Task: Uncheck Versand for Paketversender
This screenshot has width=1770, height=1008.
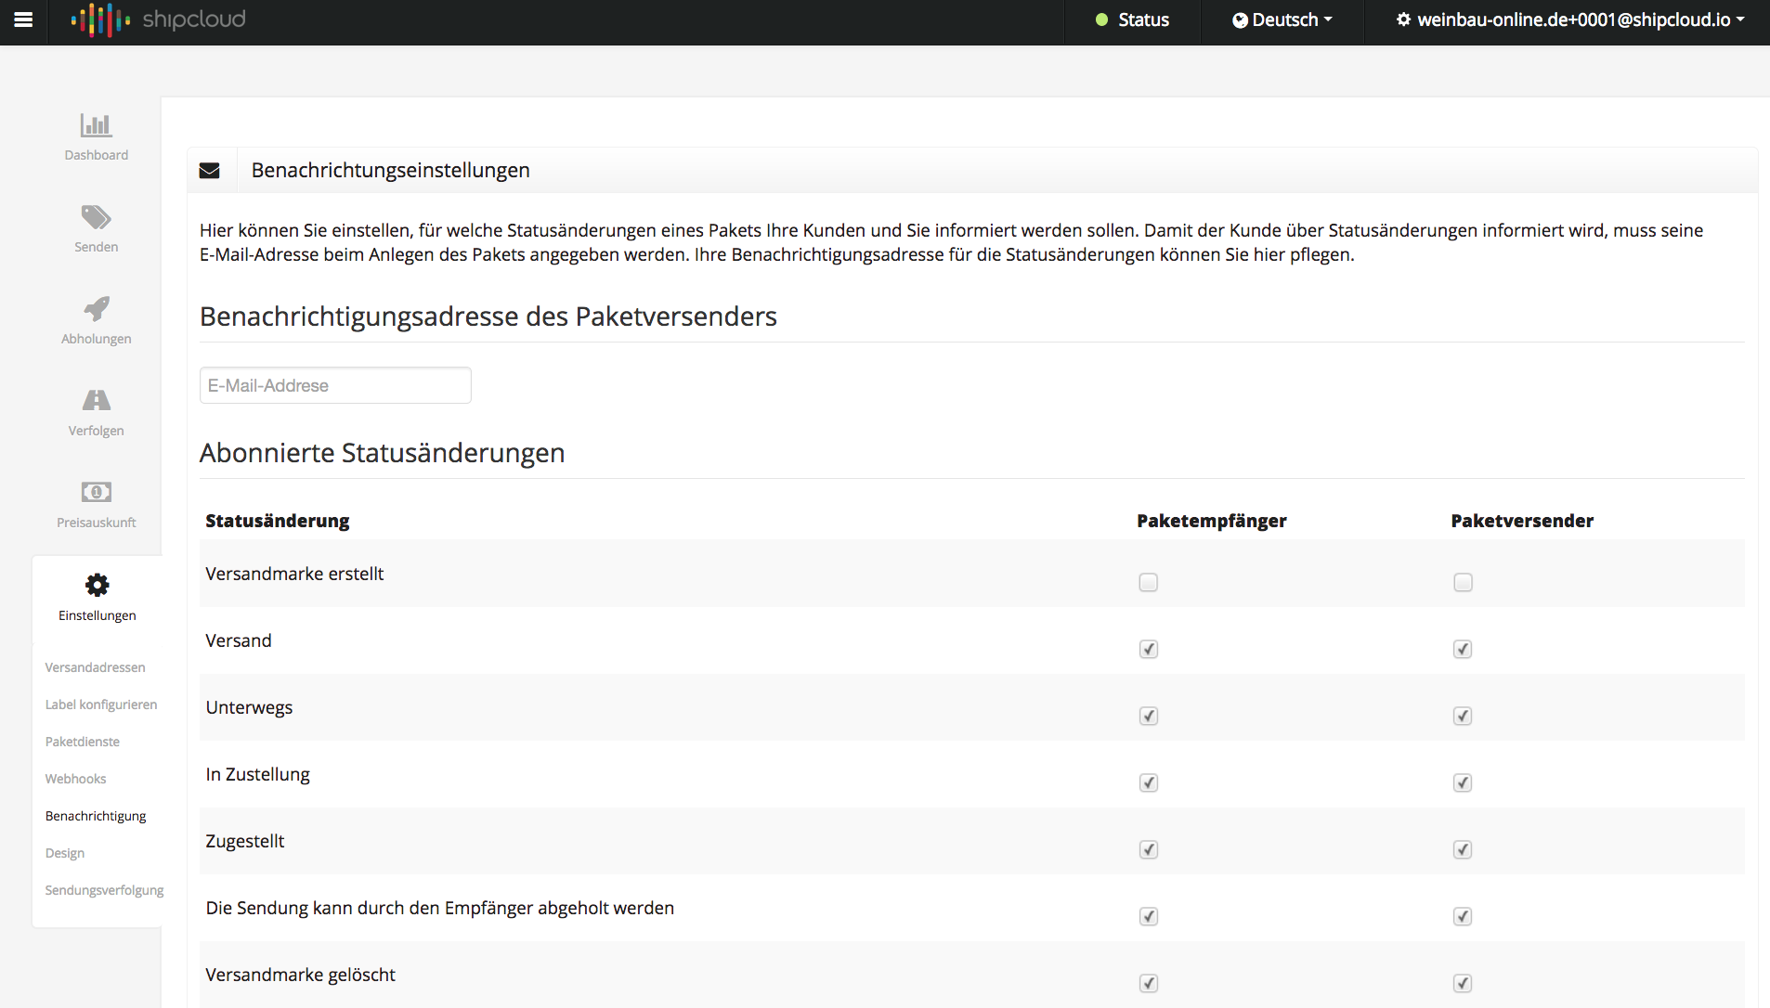Action: (x=1463, y=649)
